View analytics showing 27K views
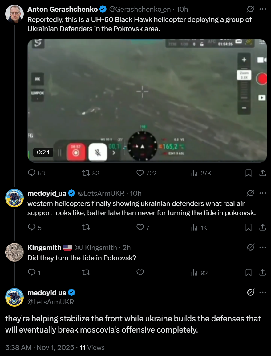Screen dimensions: 271x356 (x=201, y=173)
